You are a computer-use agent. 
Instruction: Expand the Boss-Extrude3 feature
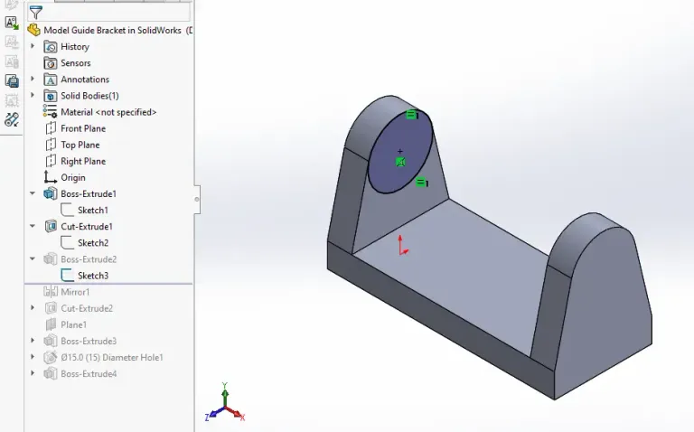(33, 341)
